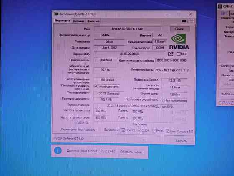This screenshot has width=234, height=176.
Task: Click the NVIDIA logo image
Action: [x=179, y=41]
